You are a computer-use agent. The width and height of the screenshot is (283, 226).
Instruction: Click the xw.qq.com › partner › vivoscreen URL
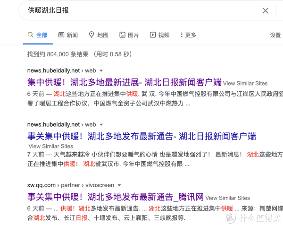[71, 185]
